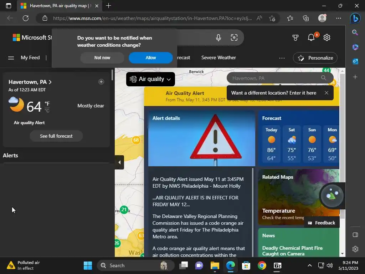Open File Explorer from taskbar
365x274 pixels.
click(x=215, y=265)
